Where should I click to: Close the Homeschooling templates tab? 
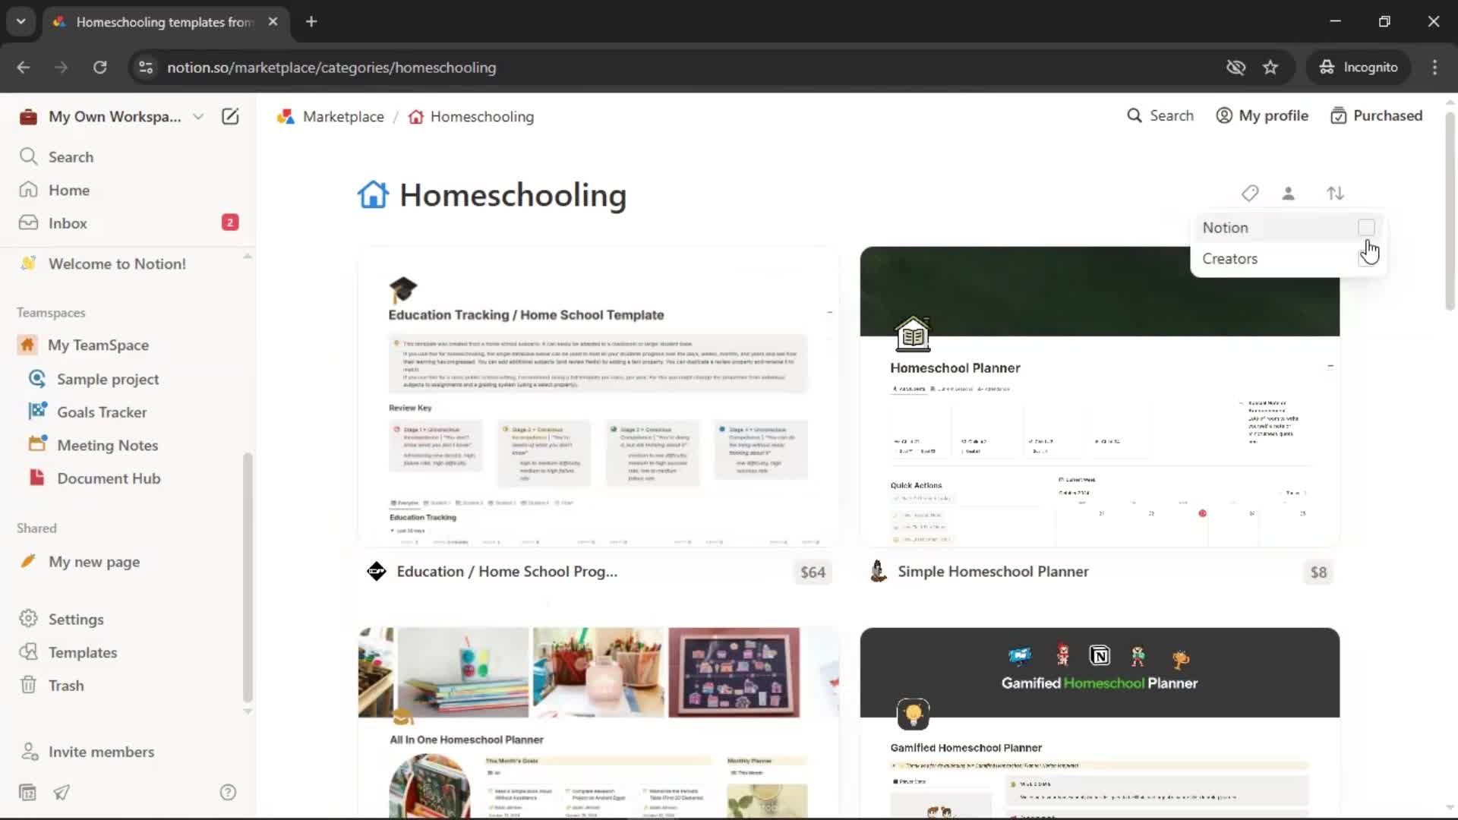[273, 22]
